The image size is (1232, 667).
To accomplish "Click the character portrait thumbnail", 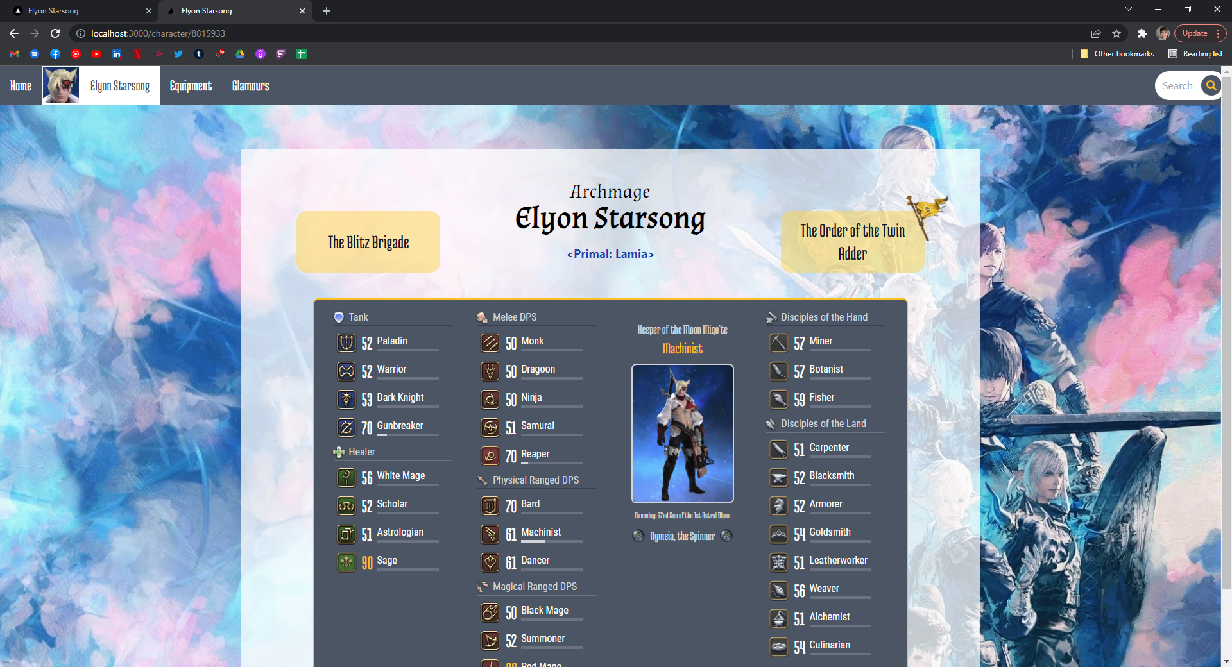I will pyautogui.click(x=61, y=85).
